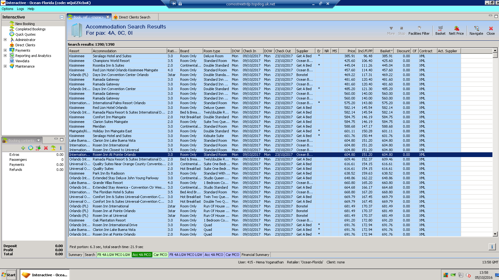Click the Direct Clients icon in the tree

[12, 45]
